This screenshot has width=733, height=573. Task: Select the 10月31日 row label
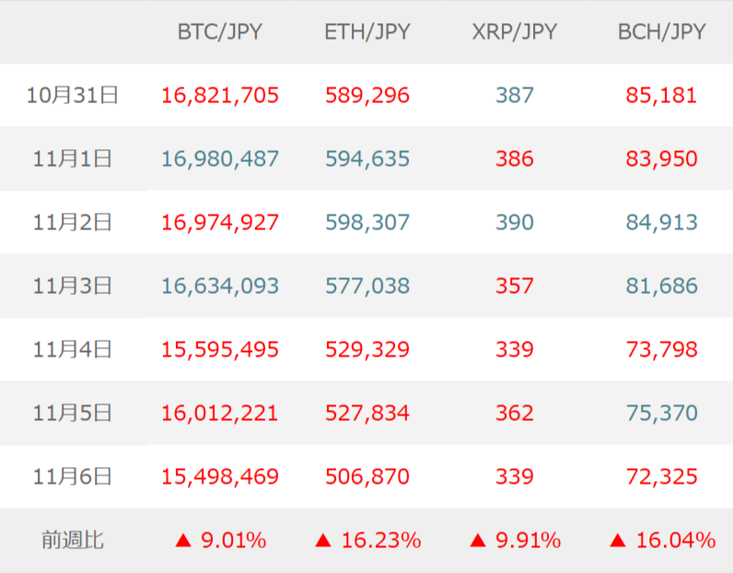tap(73, 95)
